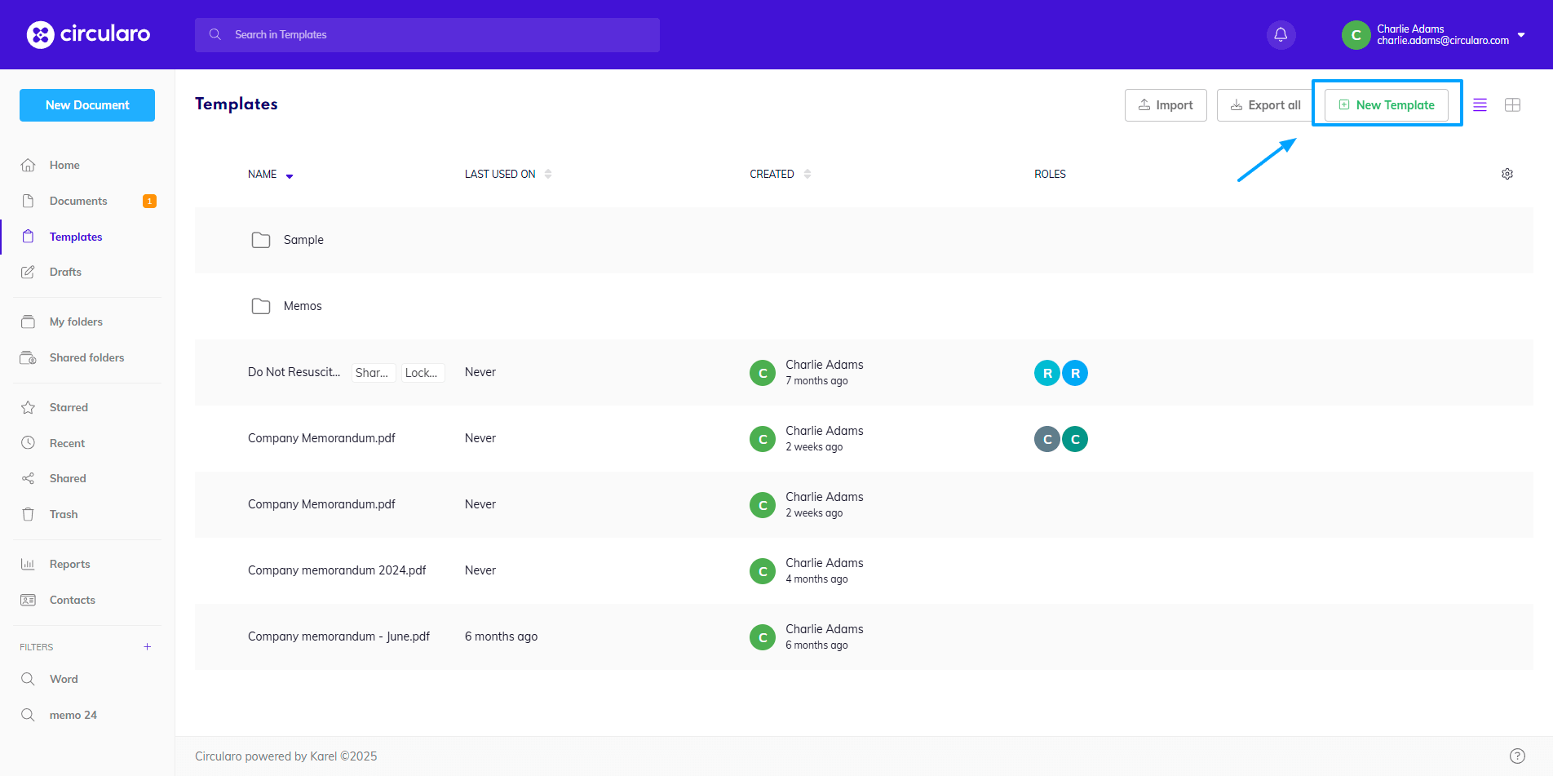Switch to grid view layout
Viewport: 1553px width, 776px height.
[1512, 105]
